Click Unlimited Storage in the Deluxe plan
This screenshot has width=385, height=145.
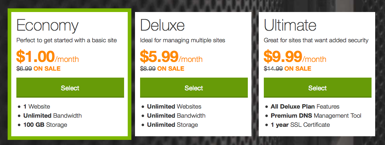pyautogui.click(x=172, y=125)
